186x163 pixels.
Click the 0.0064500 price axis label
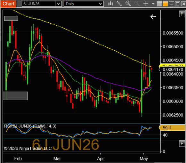[173, 60]
